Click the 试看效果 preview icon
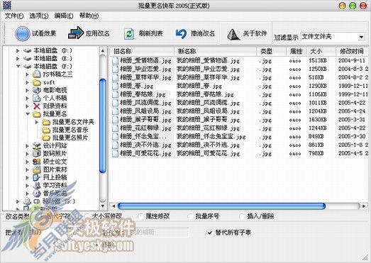The image size is (371, 263). (22, 33)
